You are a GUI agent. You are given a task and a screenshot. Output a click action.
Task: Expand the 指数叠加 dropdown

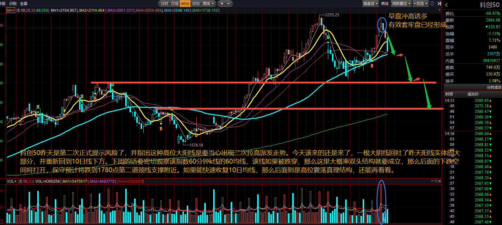click(401, 4)
